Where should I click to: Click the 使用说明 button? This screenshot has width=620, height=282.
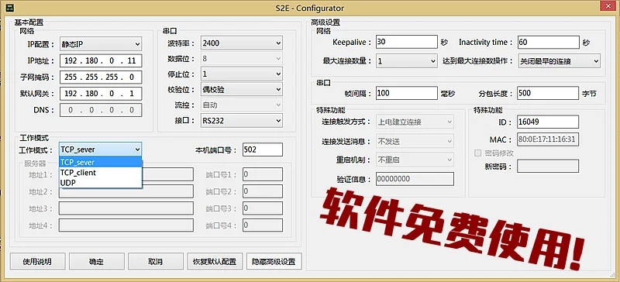[37, 261]
